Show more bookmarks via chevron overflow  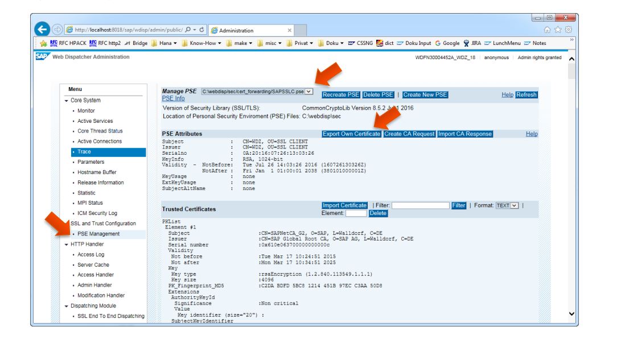571,40
